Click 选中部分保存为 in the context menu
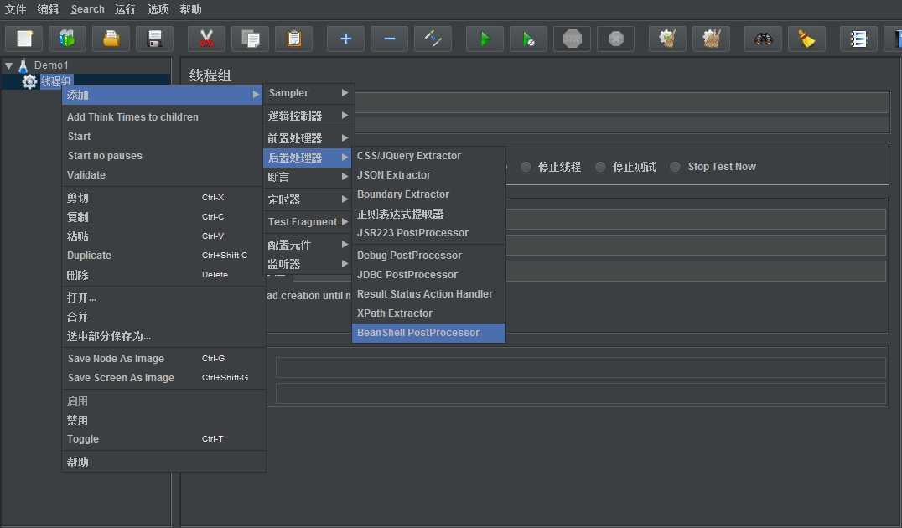 [x=163, y=336]
